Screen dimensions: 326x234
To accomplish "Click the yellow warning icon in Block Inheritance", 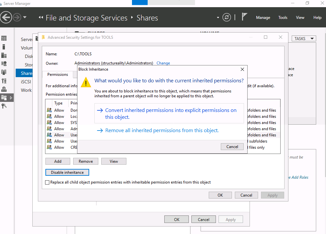I will [86, 82].
